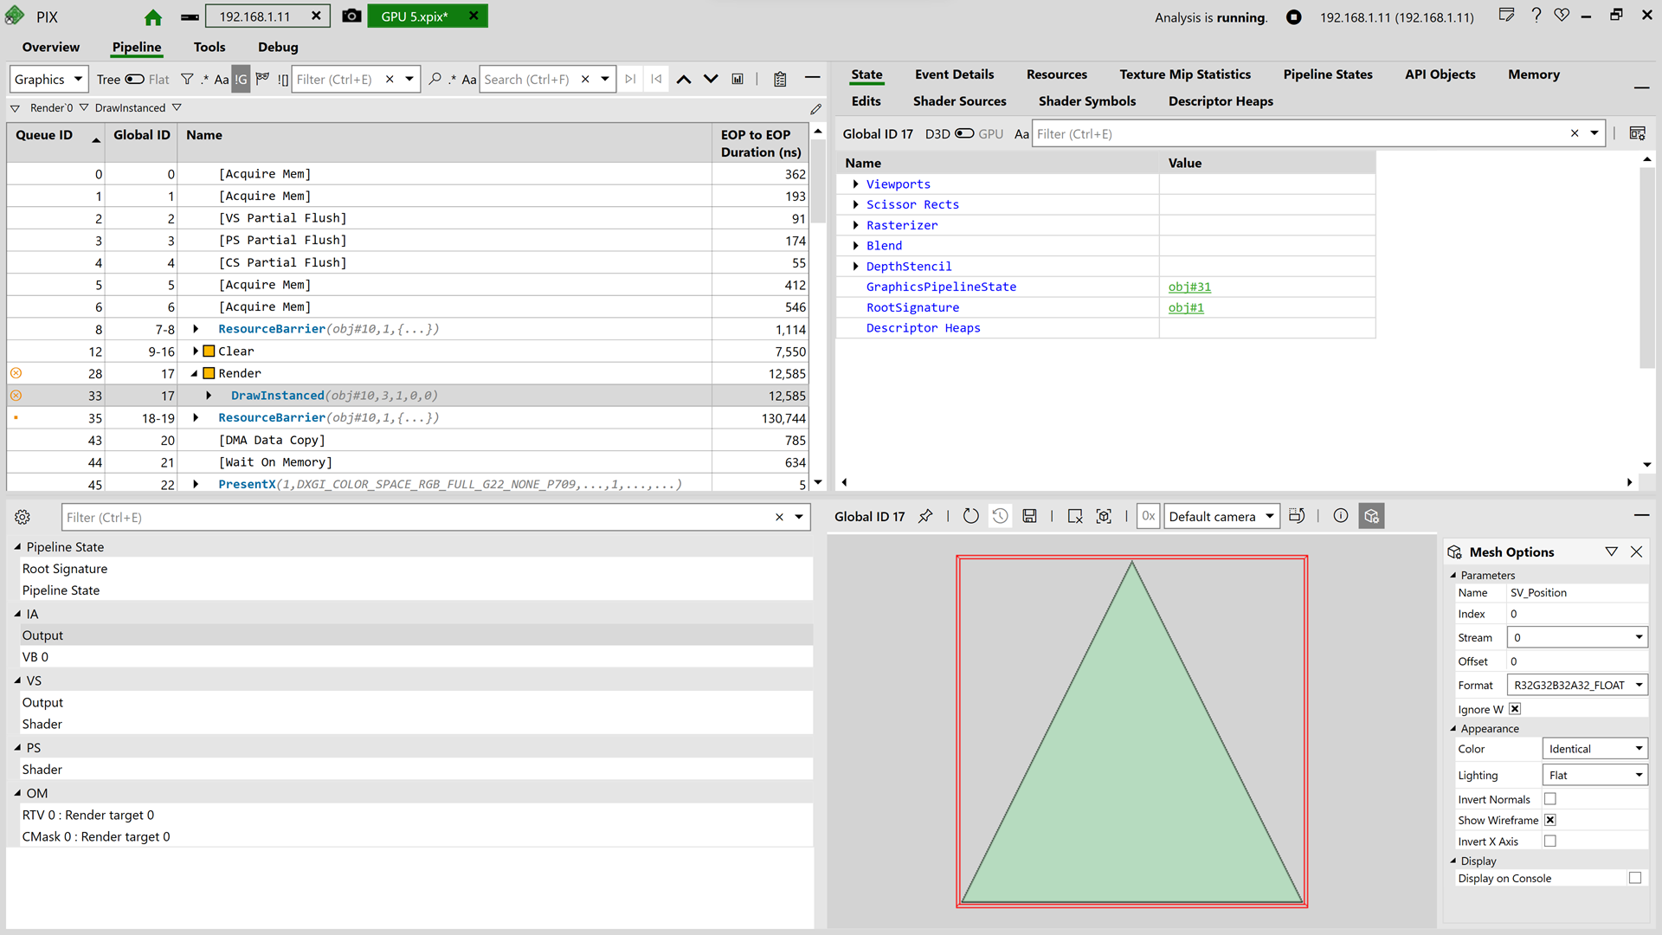Toggle Tree / Flat view switch
This screenshot has width=1662, height=935.
pos(134,79)
